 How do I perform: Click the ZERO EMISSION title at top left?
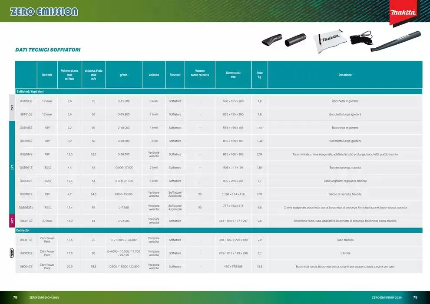(x=44, y=12)
